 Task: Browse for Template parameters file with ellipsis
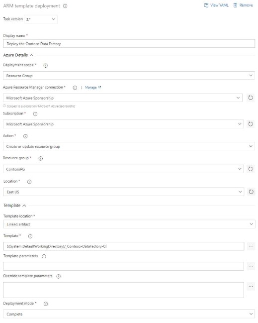251,266
